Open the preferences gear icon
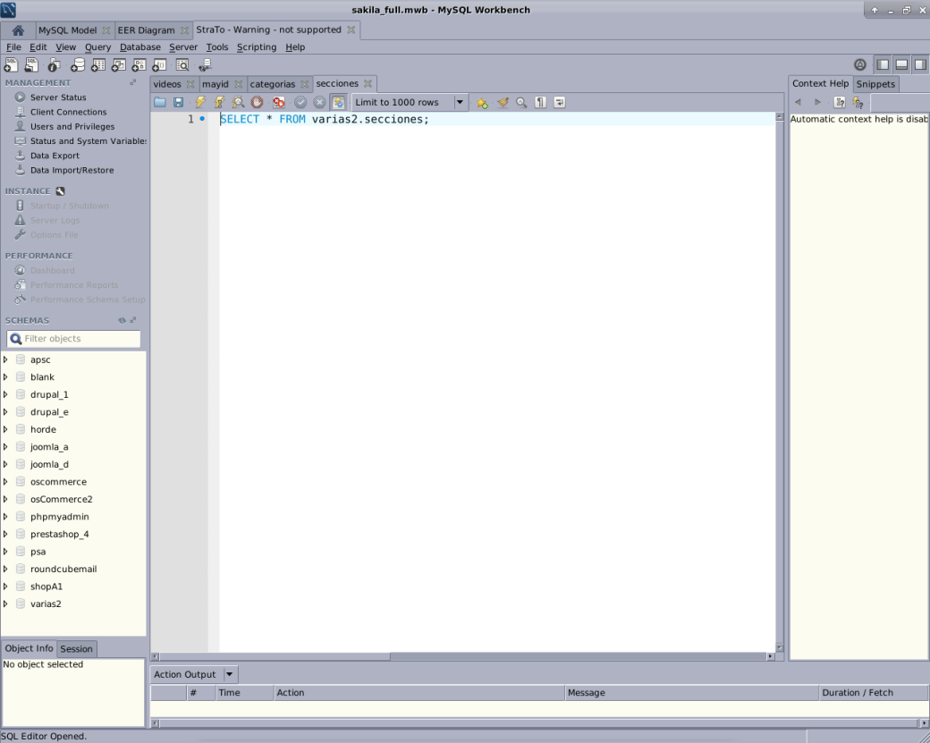930x743 pixels. tap(860, 65)
